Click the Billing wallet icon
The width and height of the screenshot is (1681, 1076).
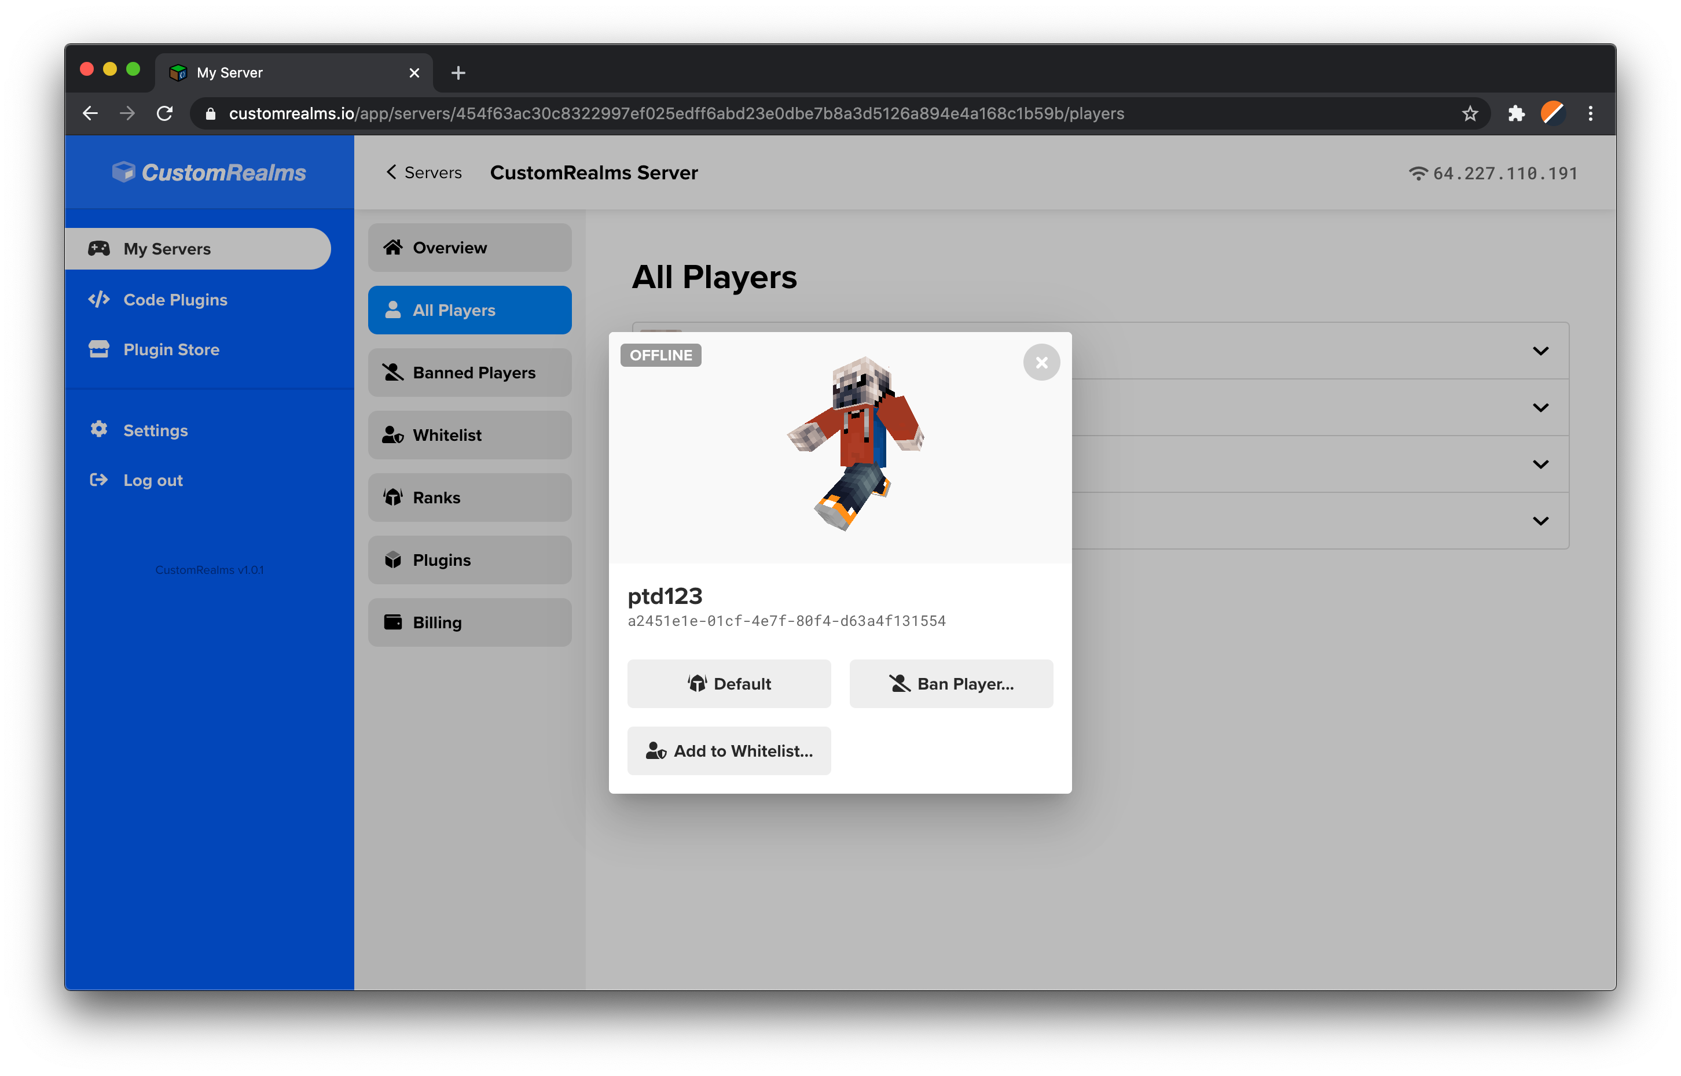click(393, 622)
